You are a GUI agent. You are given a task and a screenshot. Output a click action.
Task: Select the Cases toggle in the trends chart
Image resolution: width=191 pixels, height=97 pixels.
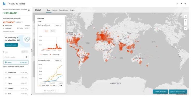click(46, 31)
